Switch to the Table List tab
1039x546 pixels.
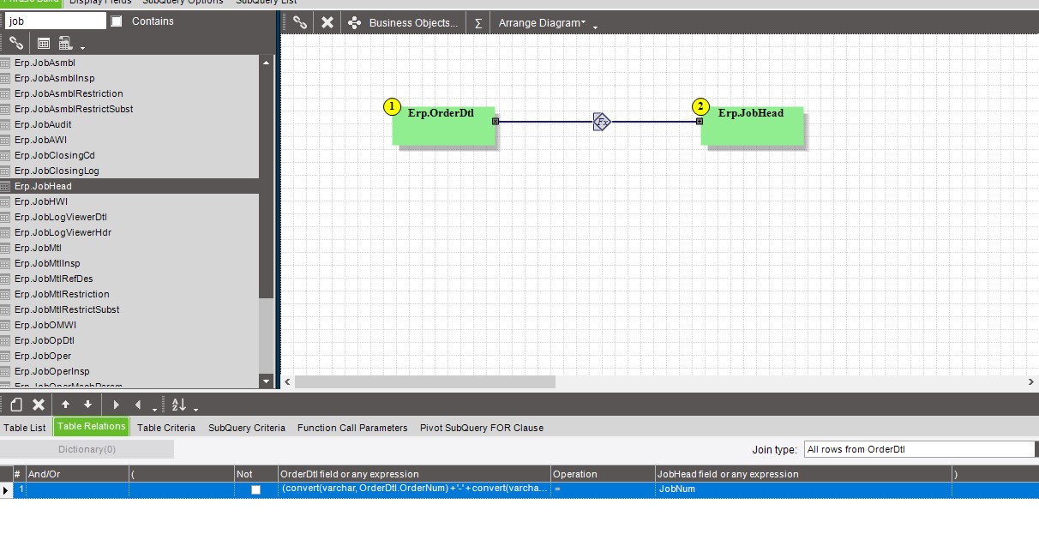25,428
